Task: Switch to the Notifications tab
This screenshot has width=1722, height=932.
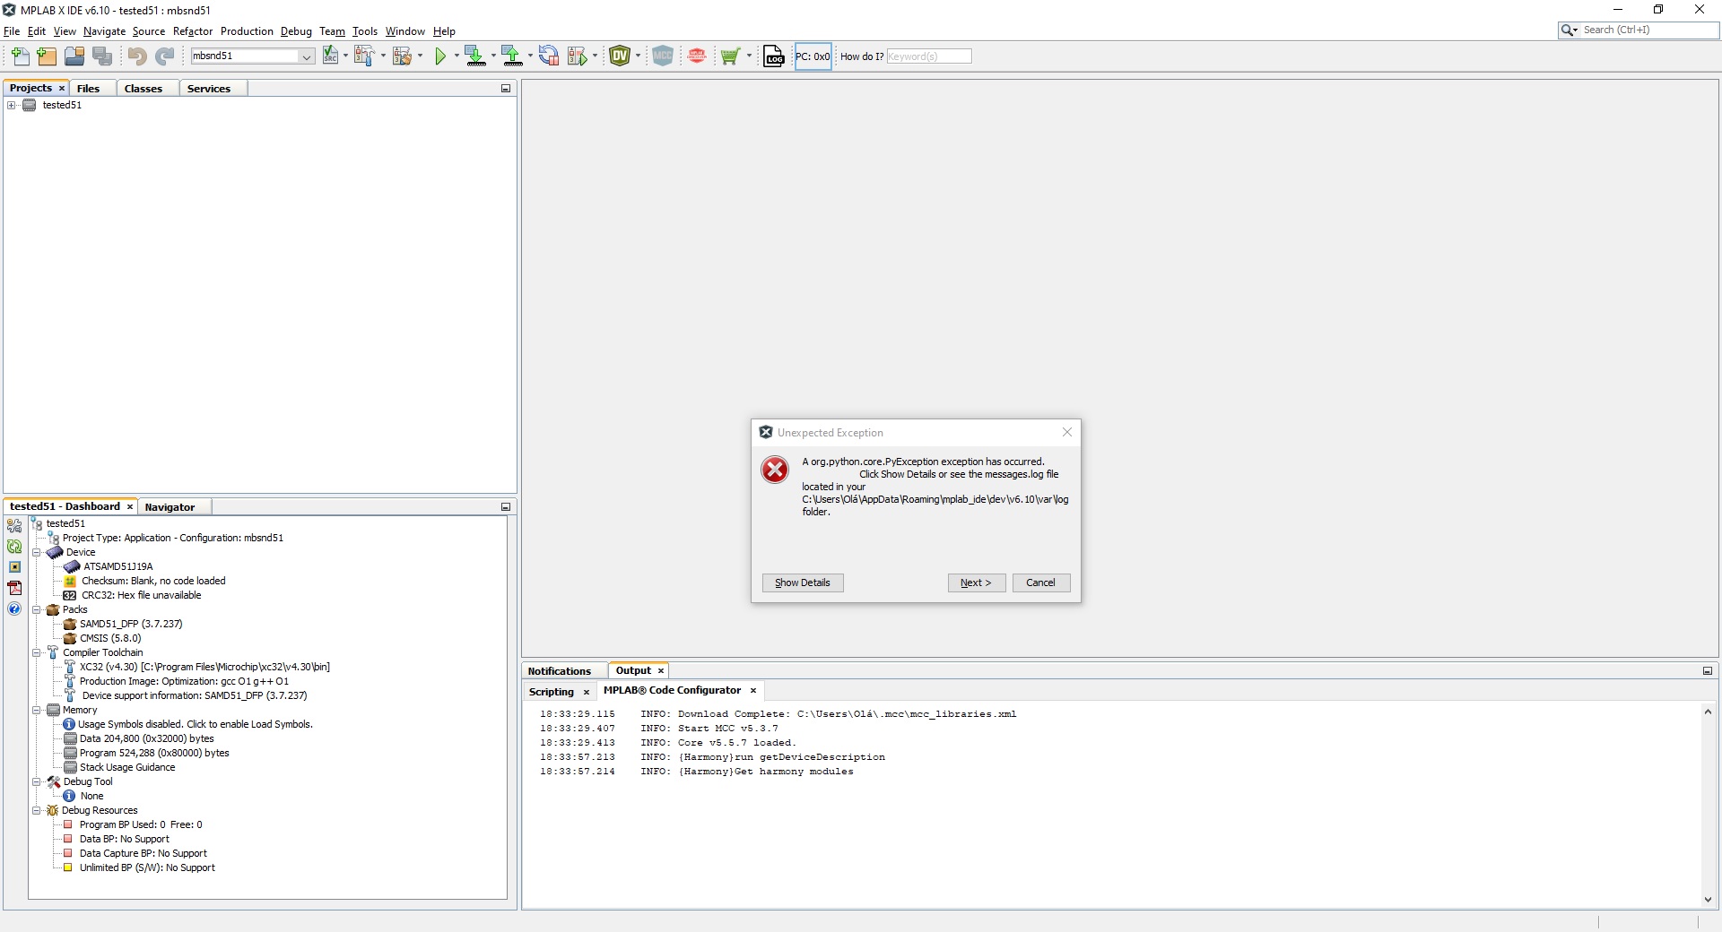Action: pyautogui.click(x=559, y=671)
